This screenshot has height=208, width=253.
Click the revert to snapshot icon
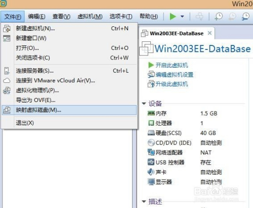232,17
